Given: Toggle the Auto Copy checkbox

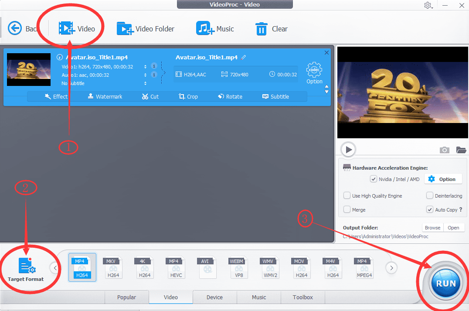Looking at the screenshot, I should click(x=429, y=209).
